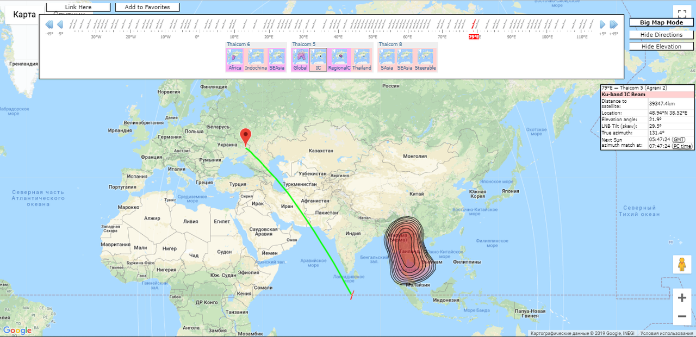Click the 10°W longitude label on ruler
The image size is (696, 337).
[x=165, y=37]
